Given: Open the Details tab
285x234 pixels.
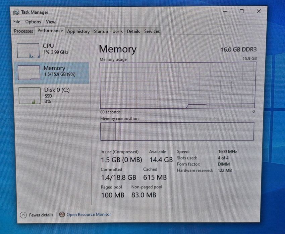Looking at the screenshot, I should click(133, 31).
